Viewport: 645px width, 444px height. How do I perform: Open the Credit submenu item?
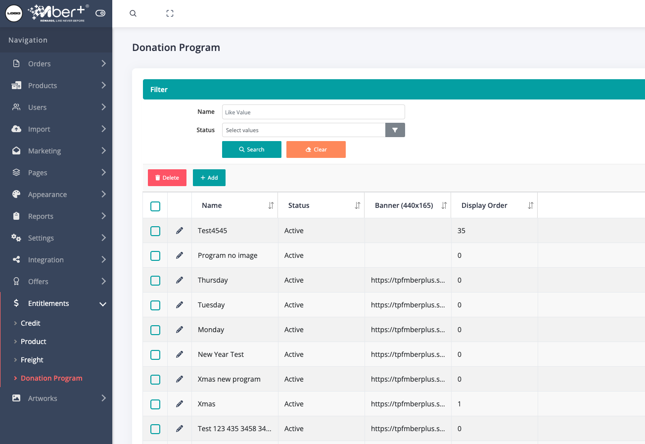coord(31,323)
